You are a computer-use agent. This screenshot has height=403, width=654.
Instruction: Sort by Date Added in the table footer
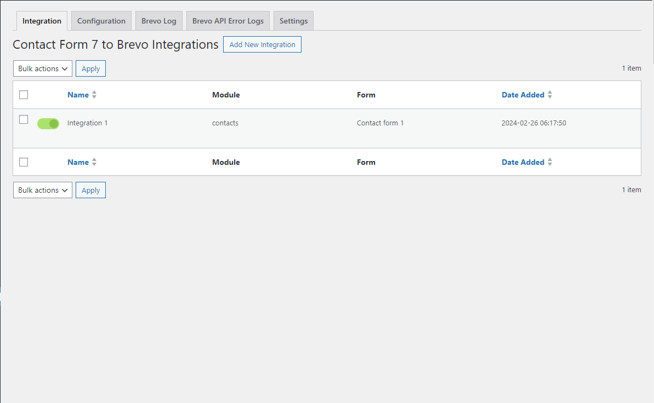tap(523, 162)
